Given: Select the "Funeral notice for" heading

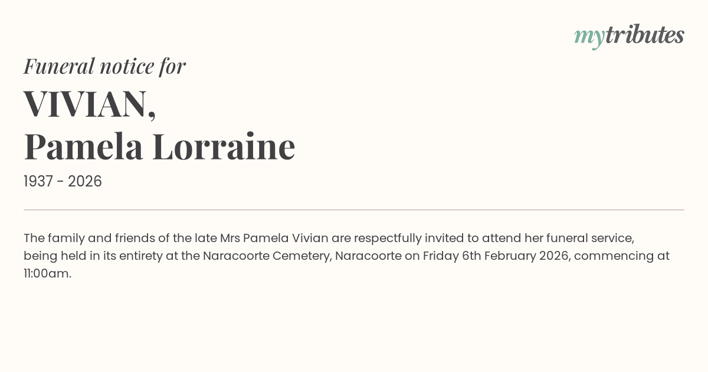Looking at the screenshot, I should tap(104, 66).
